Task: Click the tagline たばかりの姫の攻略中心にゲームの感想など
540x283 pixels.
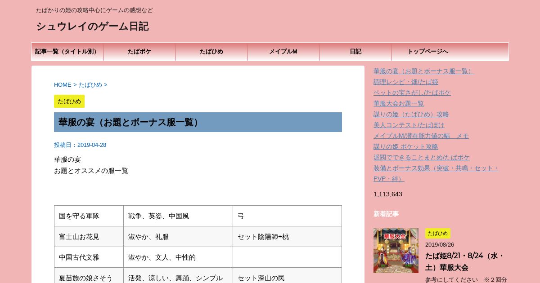Action: coord(94,10)
